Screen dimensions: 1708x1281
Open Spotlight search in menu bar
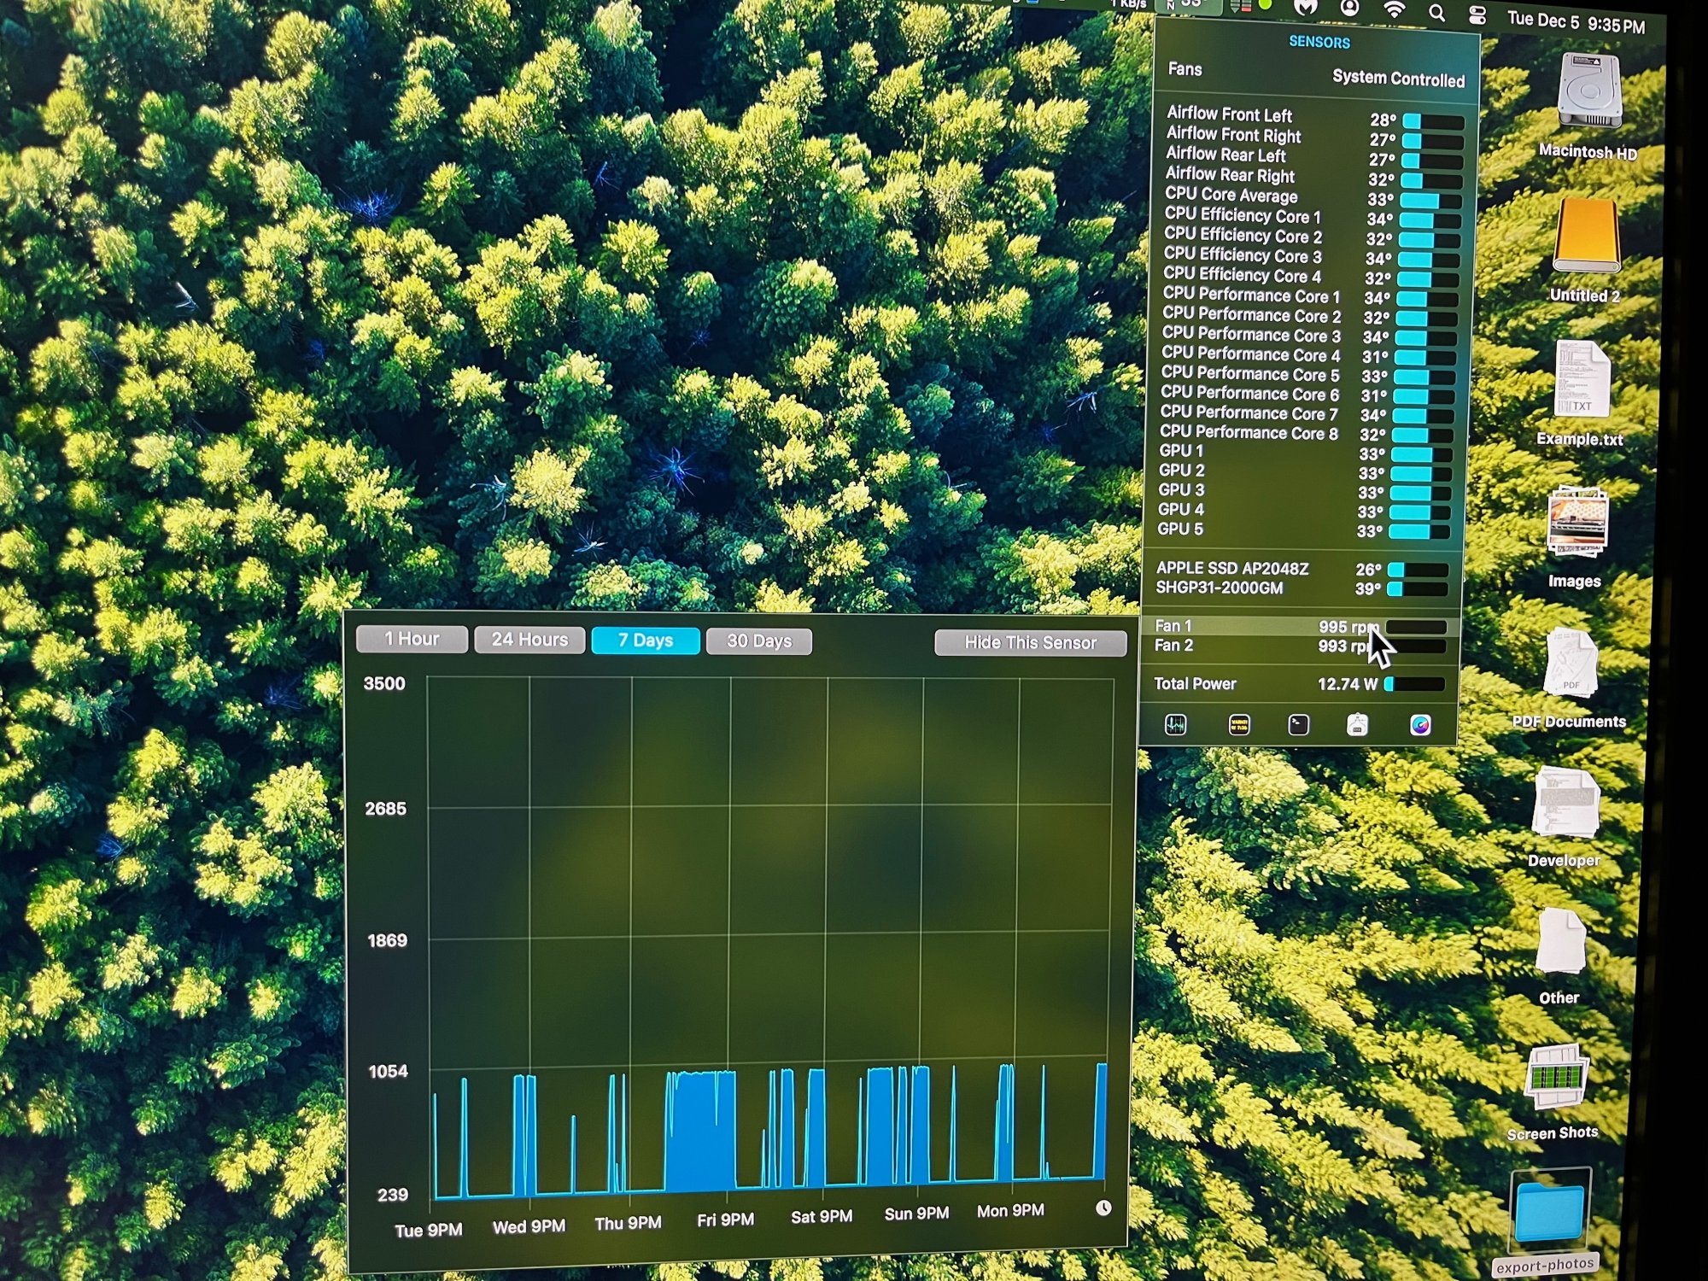point(1437,13)
